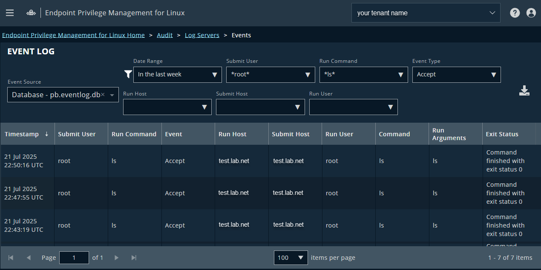Click Run User root in 22:50:16 row
This screenshot has height=270, width=541.
[332, 161]
